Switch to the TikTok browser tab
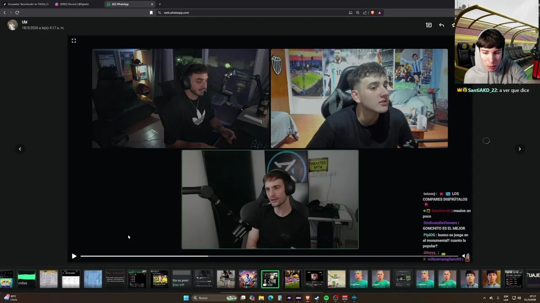Viewport: 540px width, 303px height. point(26,4)
